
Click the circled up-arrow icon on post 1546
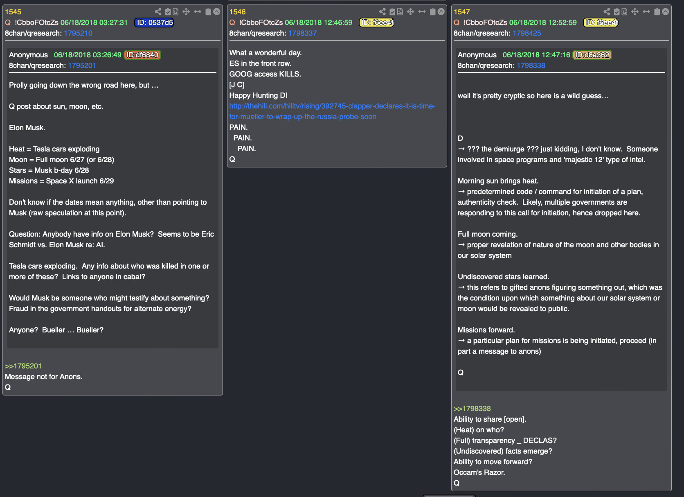441,11
